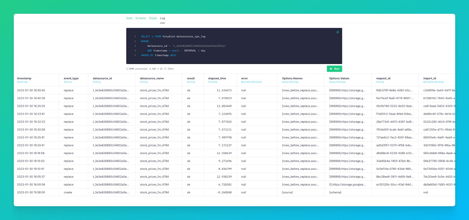Select the Log tab
469x220 pixels.
162,18
